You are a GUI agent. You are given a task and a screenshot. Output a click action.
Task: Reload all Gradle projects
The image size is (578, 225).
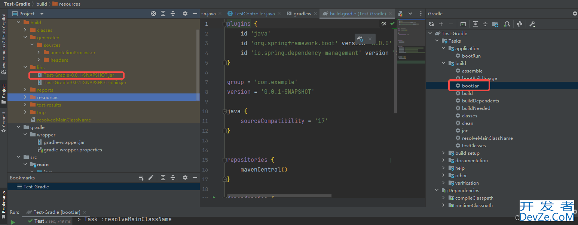(431, 24)
